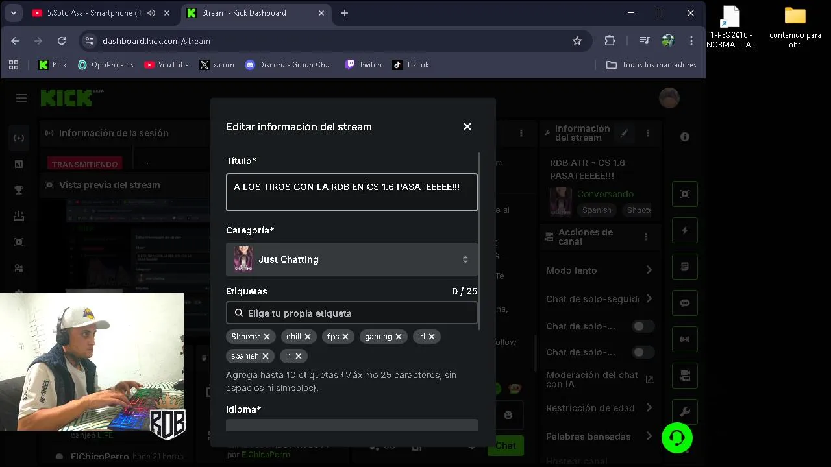Open Acciones de canal more options menu

(x=645, y=237)
